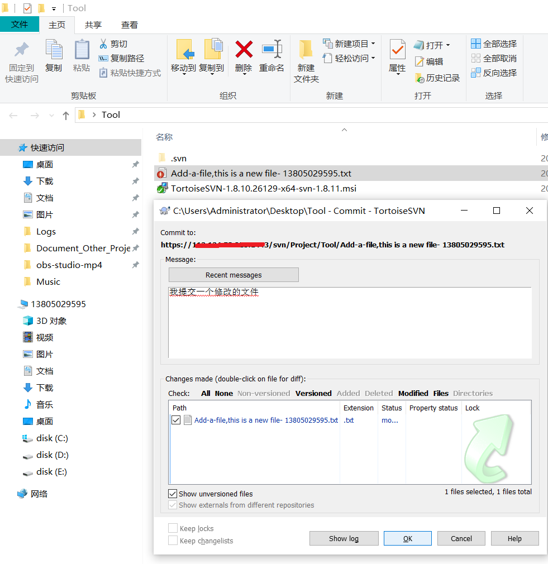The width and height of the screenshot is (548, 564).
Task: Open the File (文件) ribbon tab
Action: pyautogui.click(x=20, y=25)
